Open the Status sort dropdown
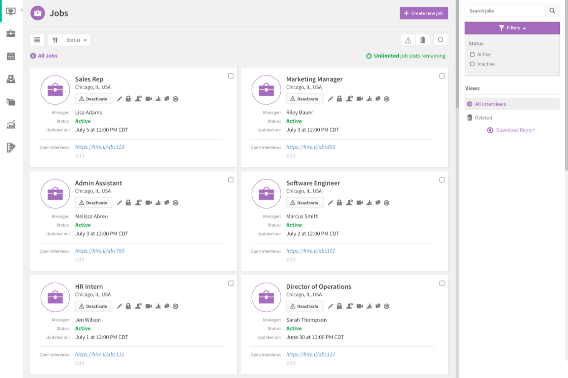This screenshot has height=378, width=568. coord(76,40)
